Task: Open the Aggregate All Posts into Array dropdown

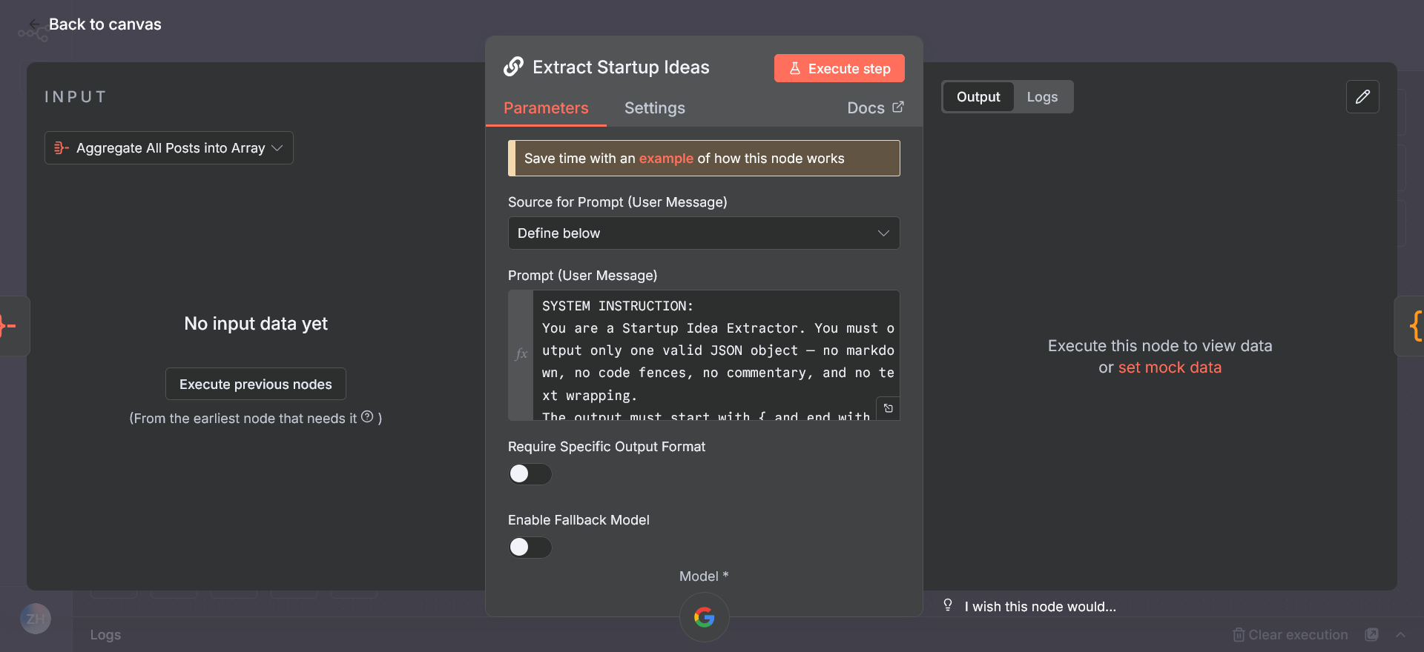Action: pyautogui.click(x=169, y=148)
